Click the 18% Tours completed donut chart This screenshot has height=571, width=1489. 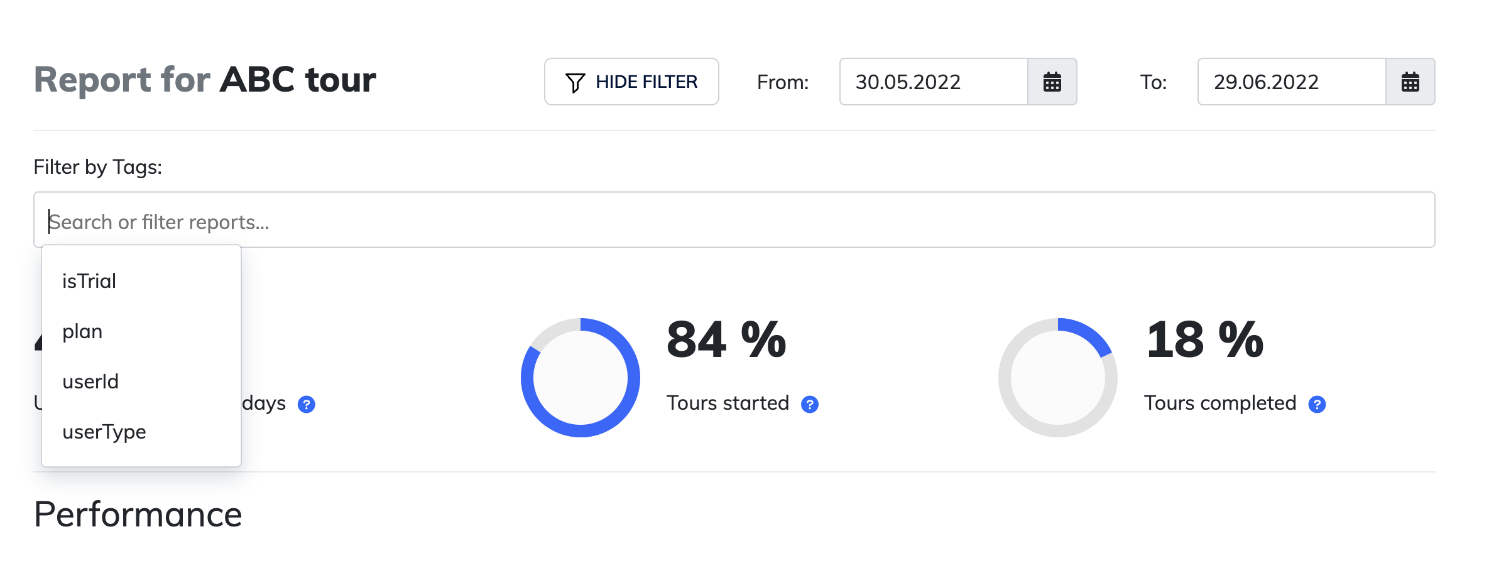coord(1058,378)
